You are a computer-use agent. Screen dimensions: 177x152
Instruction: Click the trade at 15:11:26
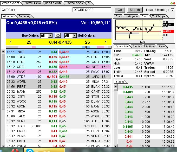[x=146, y=87]
